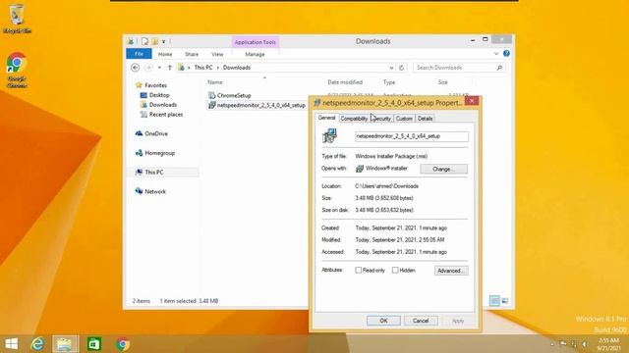The image size is (629, 353).
Task: Open Customize Quick Access Toolbar dropdown
Action: (164, 41)
